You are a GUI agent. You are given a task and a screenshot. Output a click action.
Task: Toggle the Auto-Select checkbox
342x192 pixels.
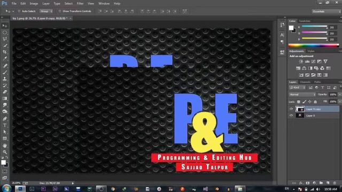pos(19,11)
